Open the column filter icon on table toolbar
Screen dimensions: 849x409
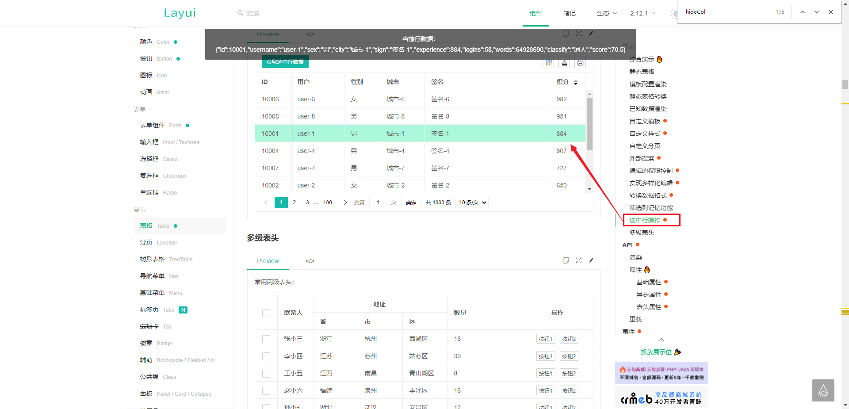point(548,62)
